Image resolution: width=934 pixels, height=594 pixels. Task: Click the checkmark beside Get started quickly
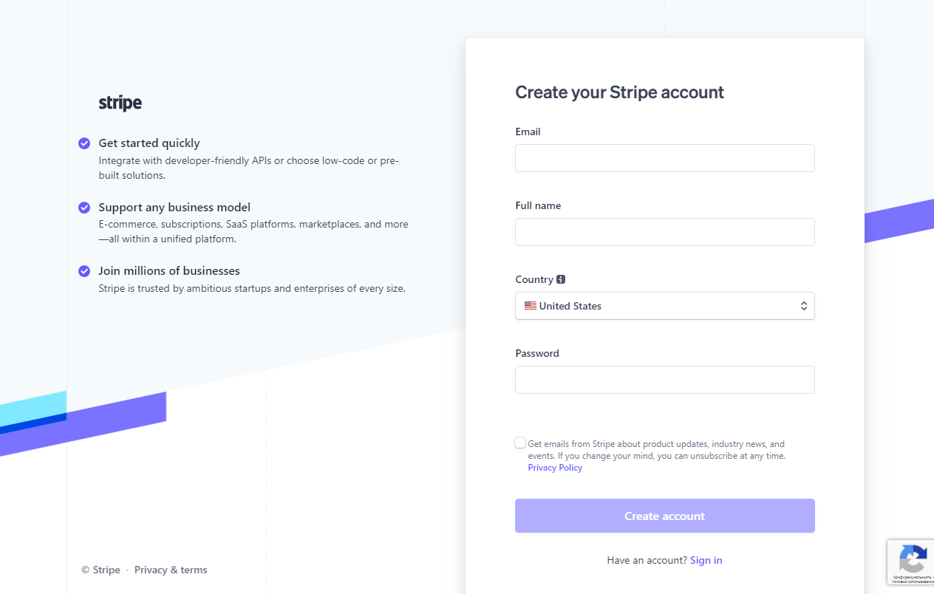coord(84,143)
